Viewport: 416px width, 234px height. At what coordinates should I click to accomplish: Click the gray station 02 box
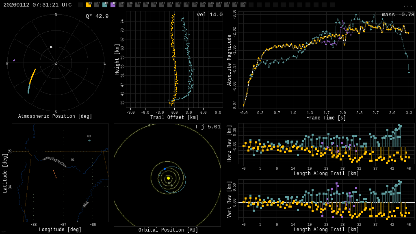97,5
